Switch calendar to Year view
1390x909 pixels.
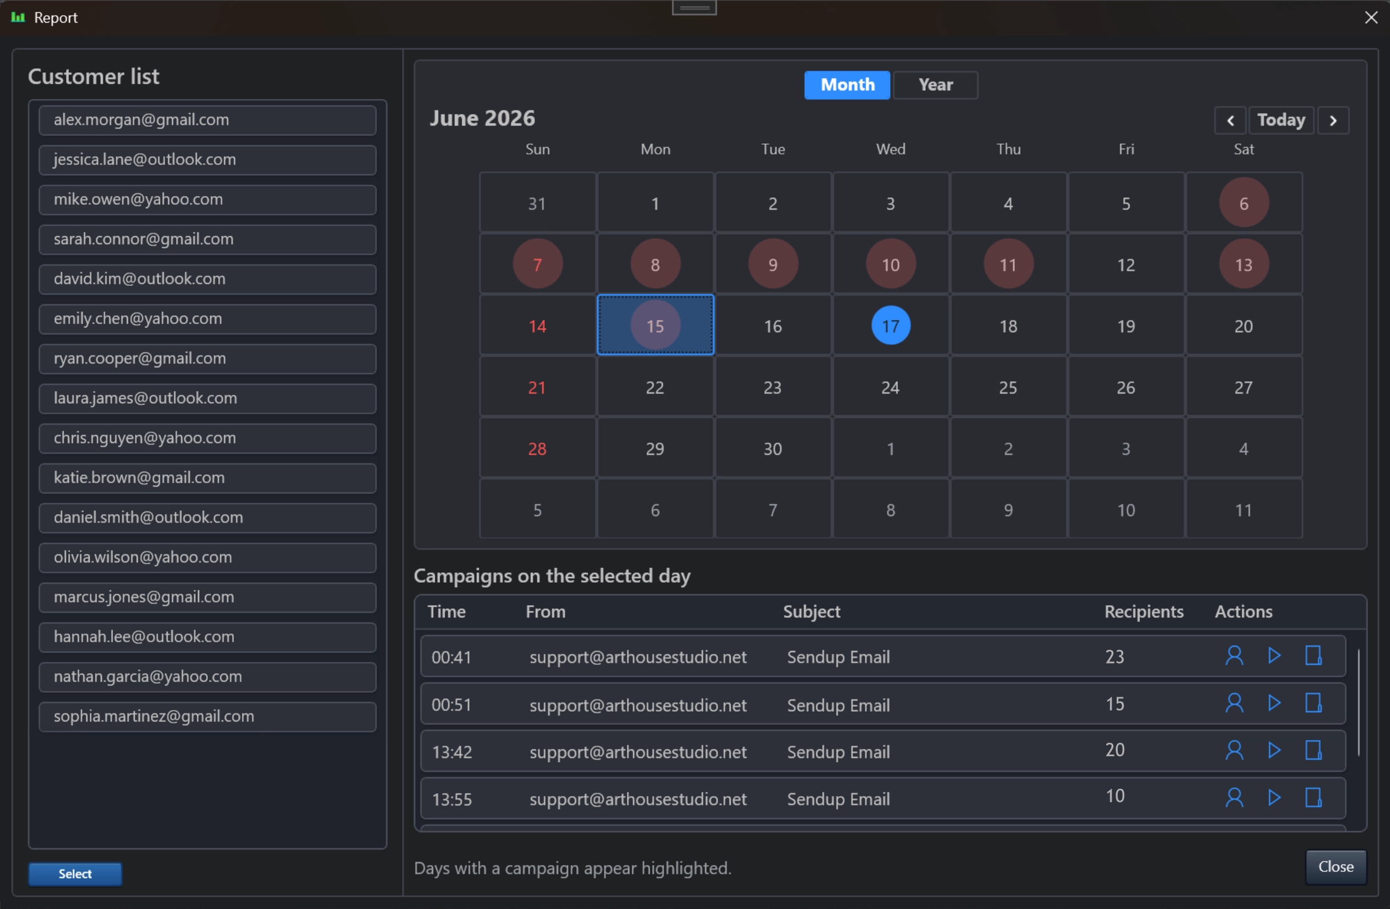click(936, 84)
